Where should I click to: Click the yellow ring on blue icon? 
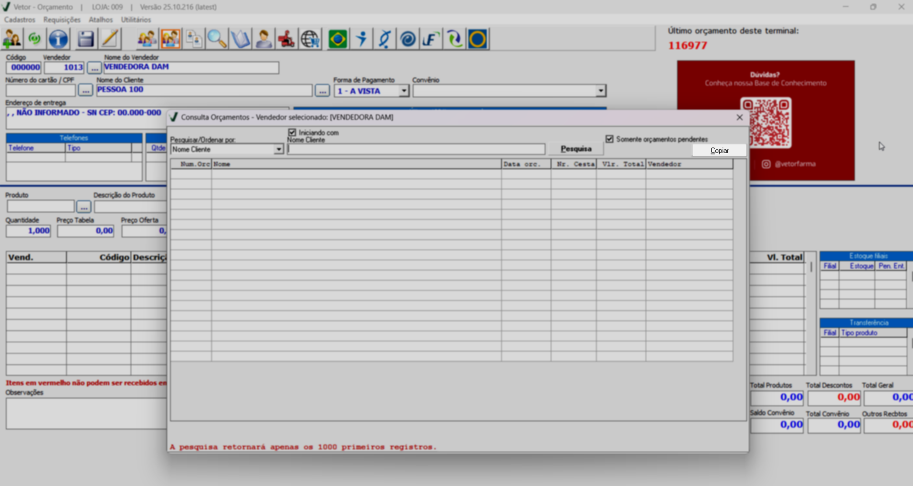click(x=478, y=39)
